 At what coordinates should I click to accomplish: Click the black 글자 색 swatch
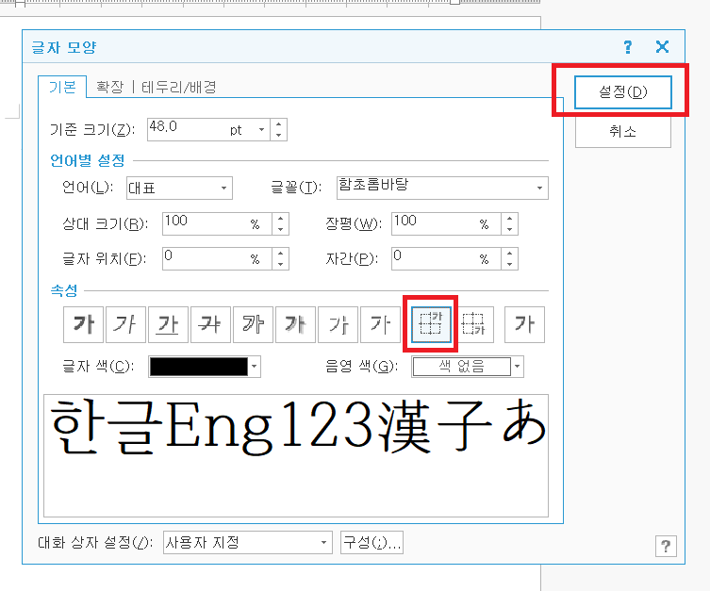(x=199, y=367)
